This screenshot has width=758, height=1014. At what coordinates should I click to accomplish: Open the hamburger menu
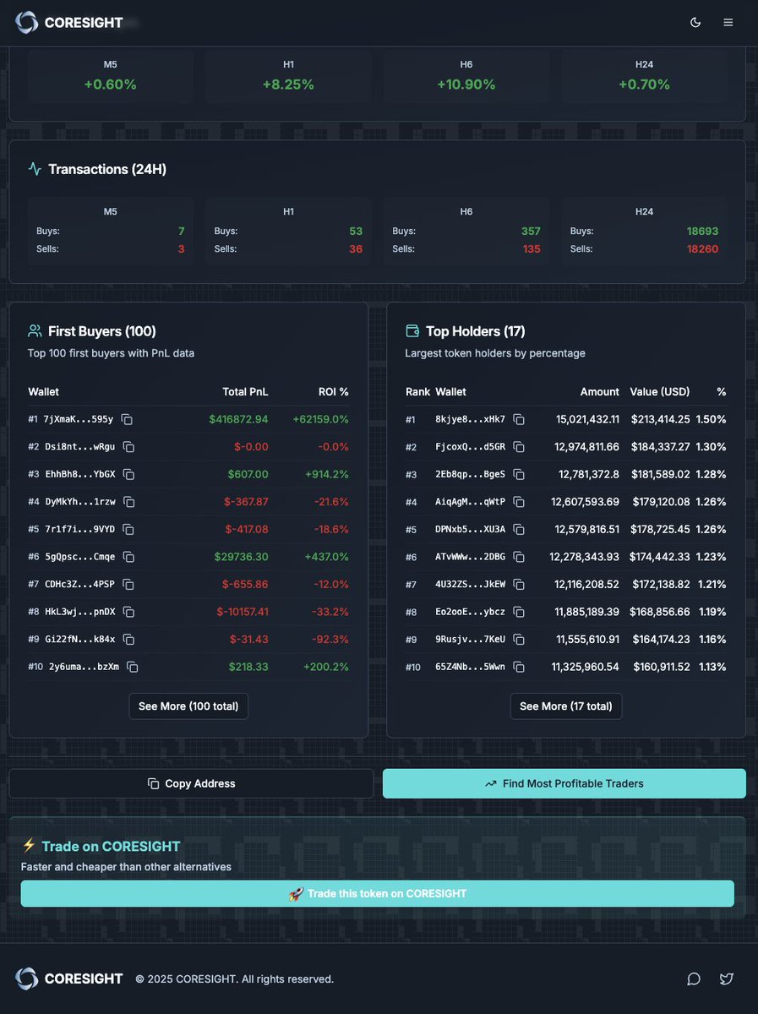tap(728, 22)
